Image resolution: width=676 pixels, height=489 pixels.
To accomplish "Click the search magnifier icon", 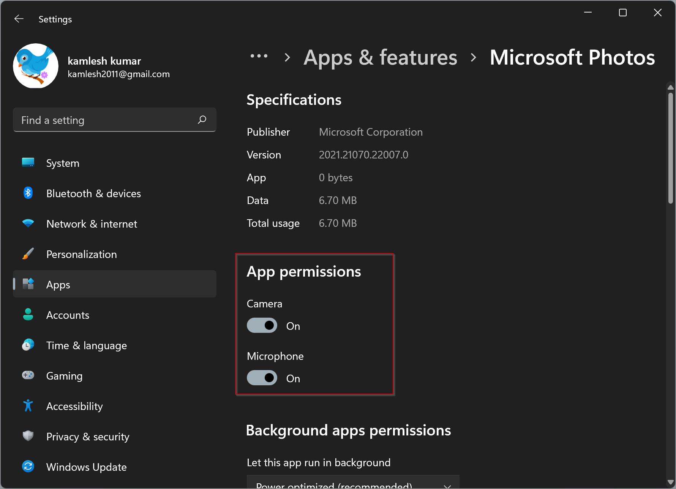I will pos(202,120).
